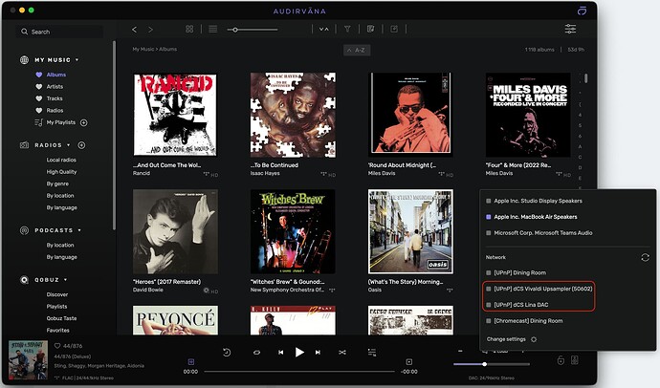Refresh the Network device list
The width and height of the screenshot is (660, 388).
point(645,257)
